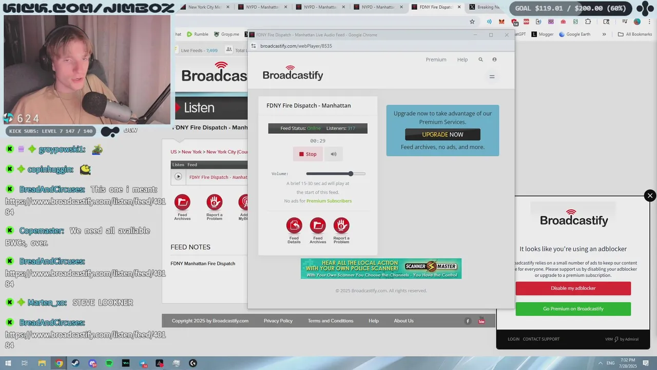Viewport: 657px width, 370px height.
Task: Open the account user icon in web player
Action: tap(494, 60)
